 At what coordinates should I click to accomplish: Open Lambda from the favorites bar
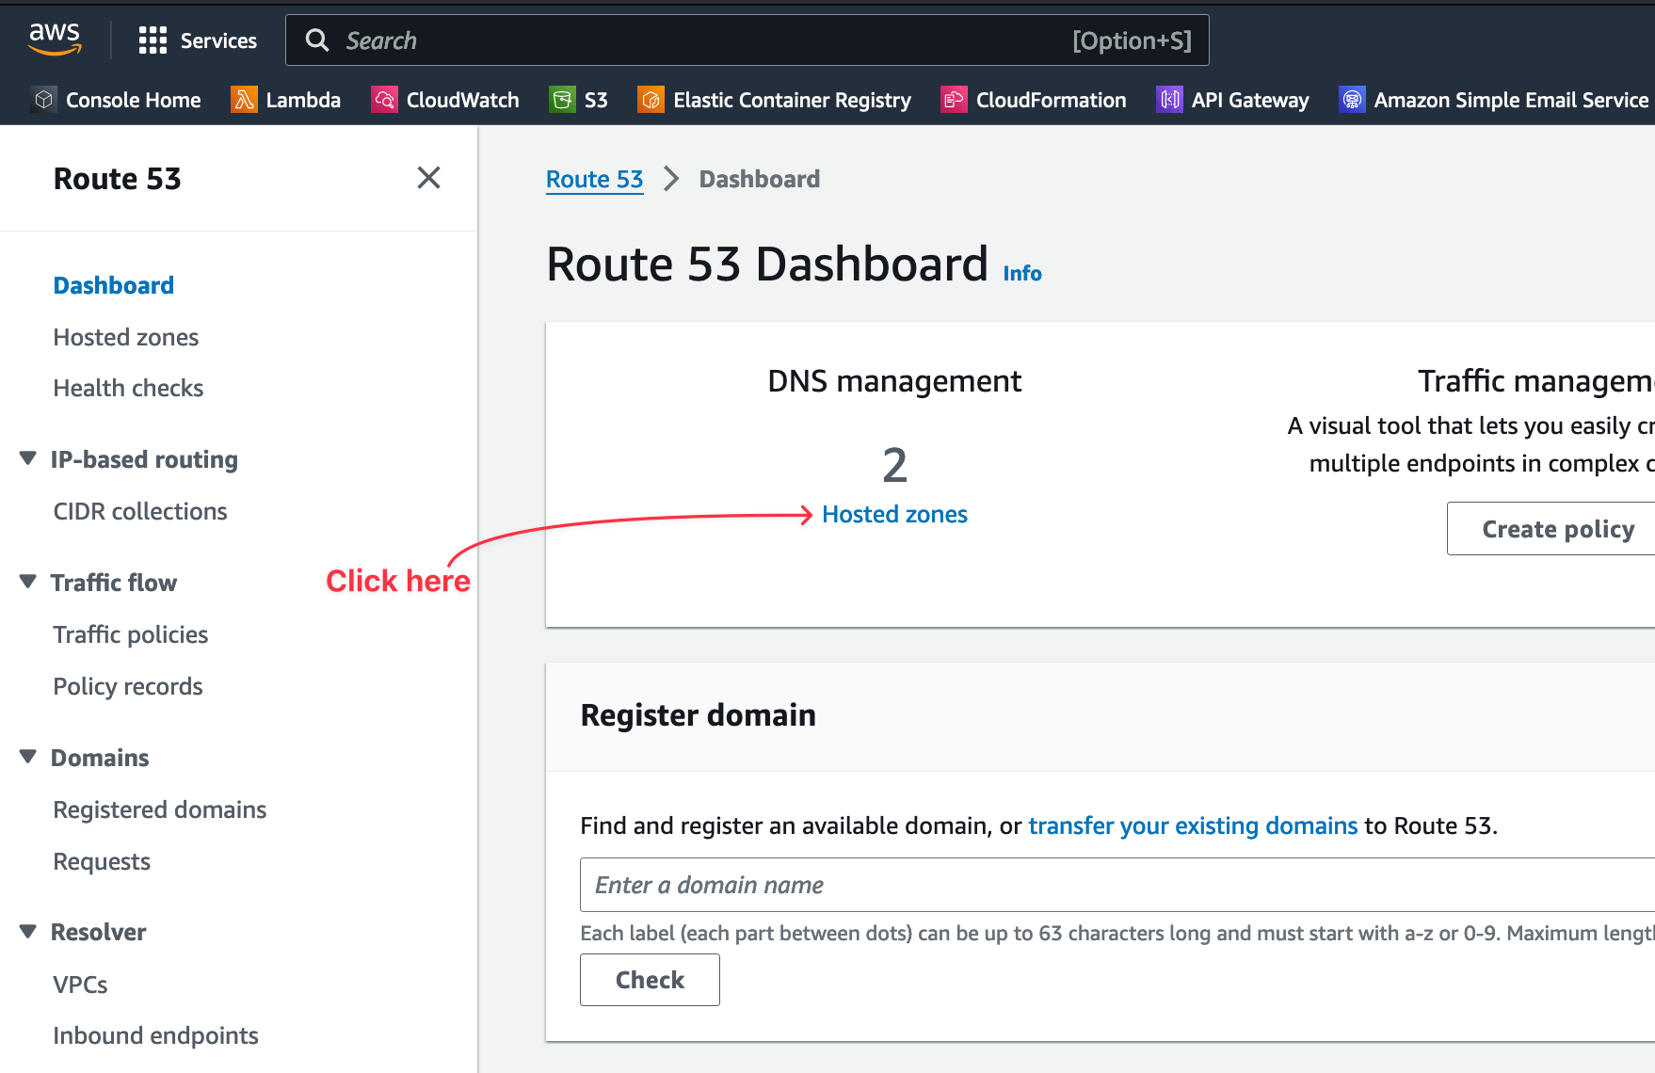[x=285, y=99]
